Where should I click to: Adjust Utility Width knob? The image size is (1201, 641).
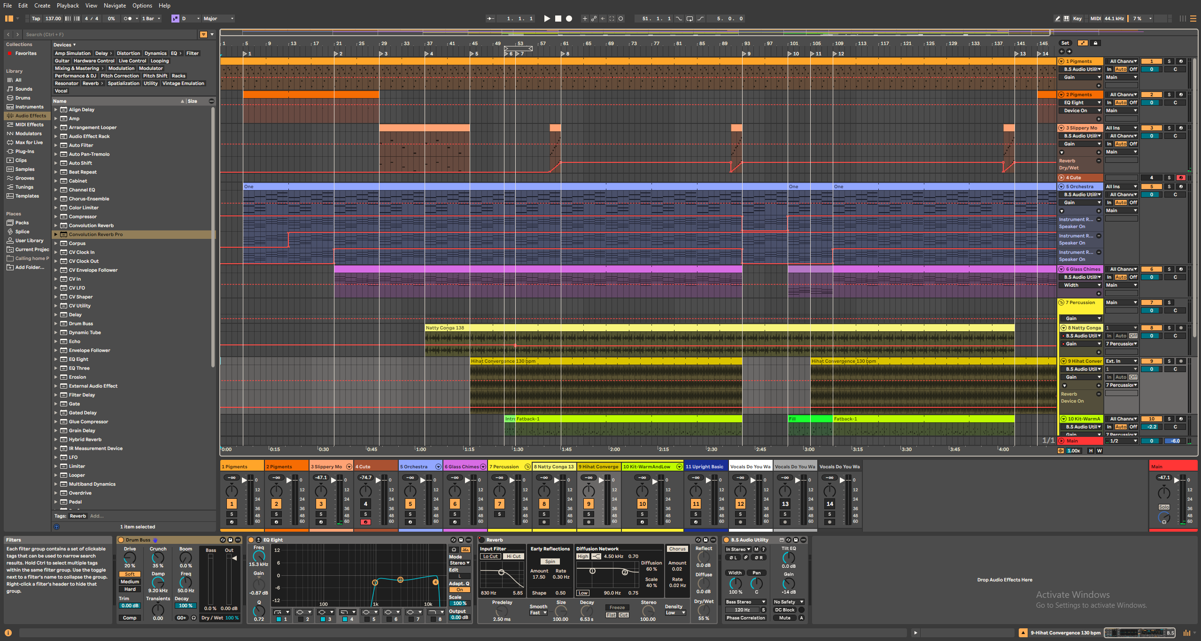coord(735,583)
